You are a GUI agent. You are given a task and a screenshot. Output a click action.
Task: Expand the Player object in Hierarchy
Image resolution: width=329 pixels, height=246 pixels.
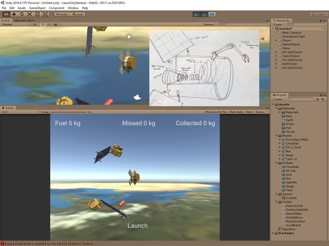click(276, 40)
